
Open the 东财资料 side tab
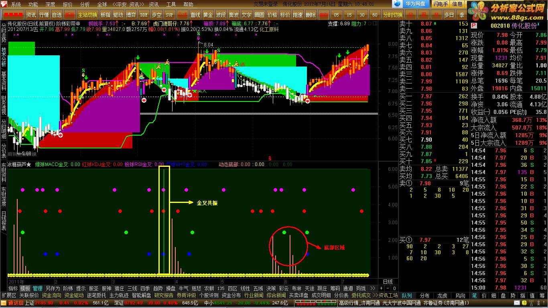coord(4,172)
